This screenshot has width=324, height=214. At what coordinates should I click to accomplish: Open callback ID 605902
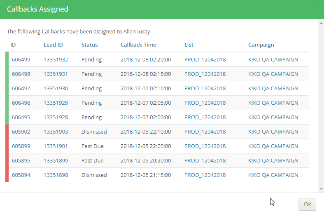[21, 132]
